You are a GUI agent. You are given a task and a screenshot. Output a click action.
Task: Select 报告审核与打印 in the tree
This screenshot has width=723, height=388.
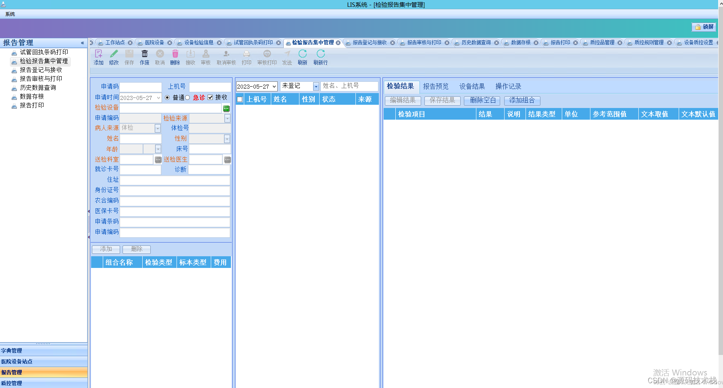[x=41, y=79]
